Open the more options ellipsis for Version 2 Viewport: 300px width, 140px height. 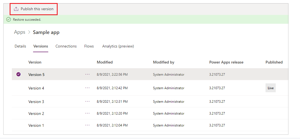tap(87, 113)
